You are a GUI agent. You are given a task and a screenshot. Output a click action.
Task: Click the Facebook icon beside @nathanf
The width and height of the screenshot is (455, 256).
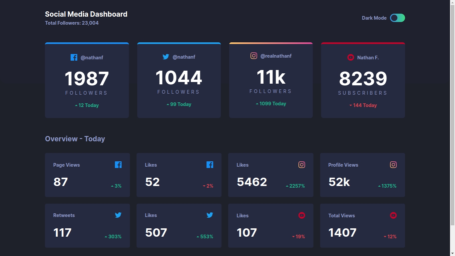74,57
